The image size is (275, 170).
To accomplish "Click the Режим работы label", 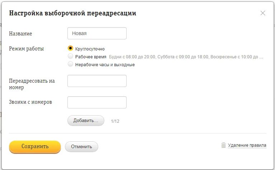I will click(27, 49).
